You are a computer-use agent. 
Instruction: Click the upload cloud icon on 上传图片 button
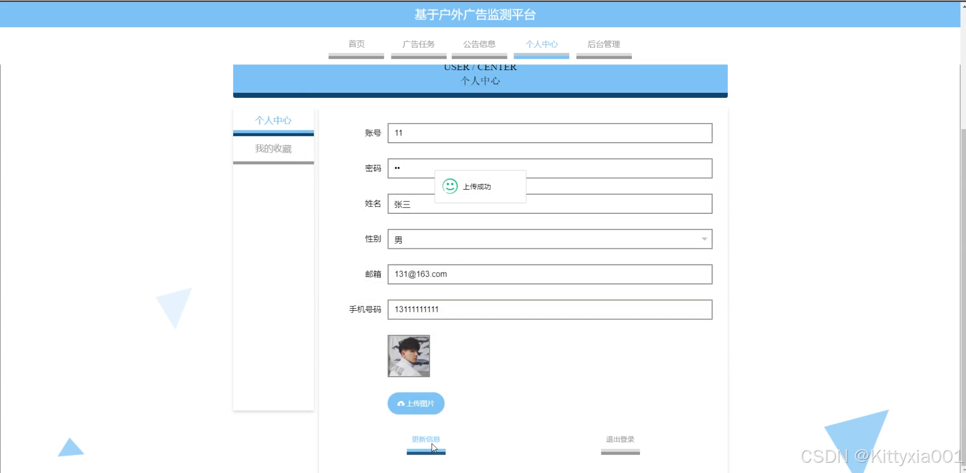[x=401, y=403]
